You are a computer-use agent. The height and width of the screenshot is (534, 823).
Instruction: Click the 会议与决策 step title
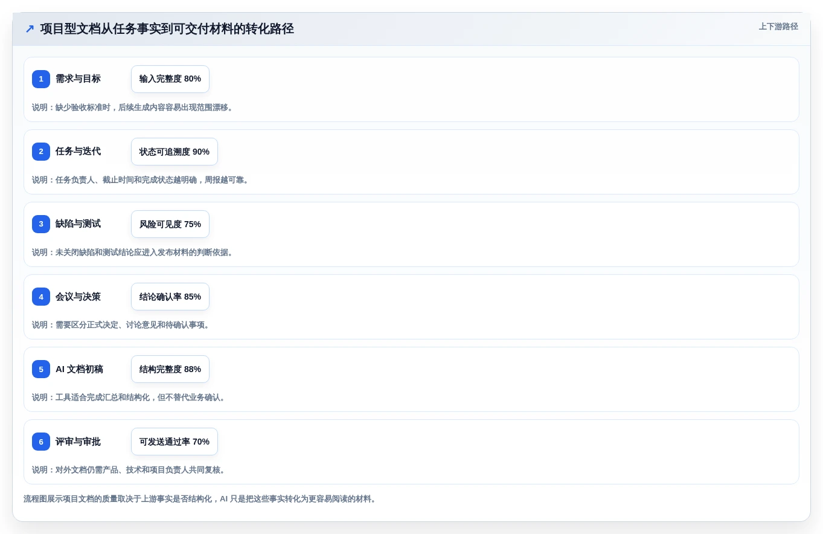[78, 297]
